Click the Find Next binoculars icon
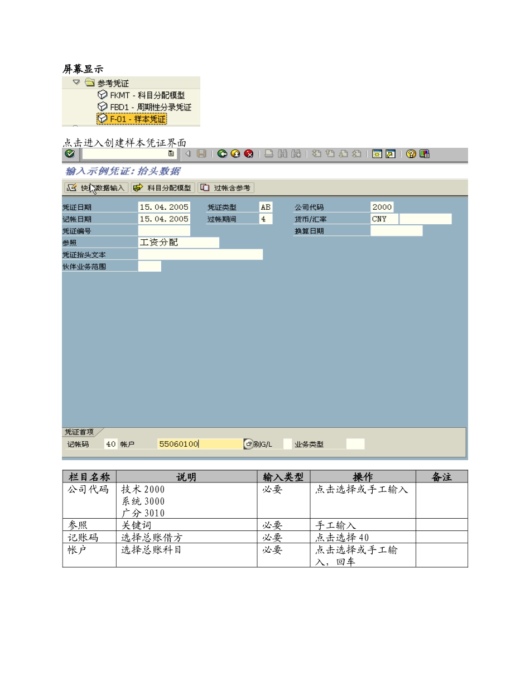This screenshot has height=686, width=530. point(296,154)
